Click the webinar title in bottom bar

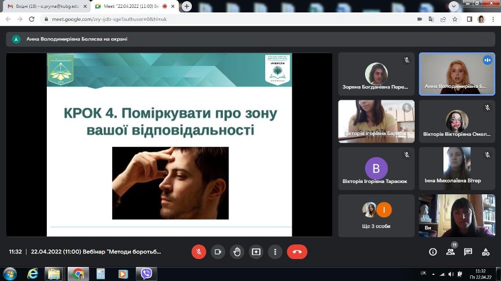coord(96,252)
